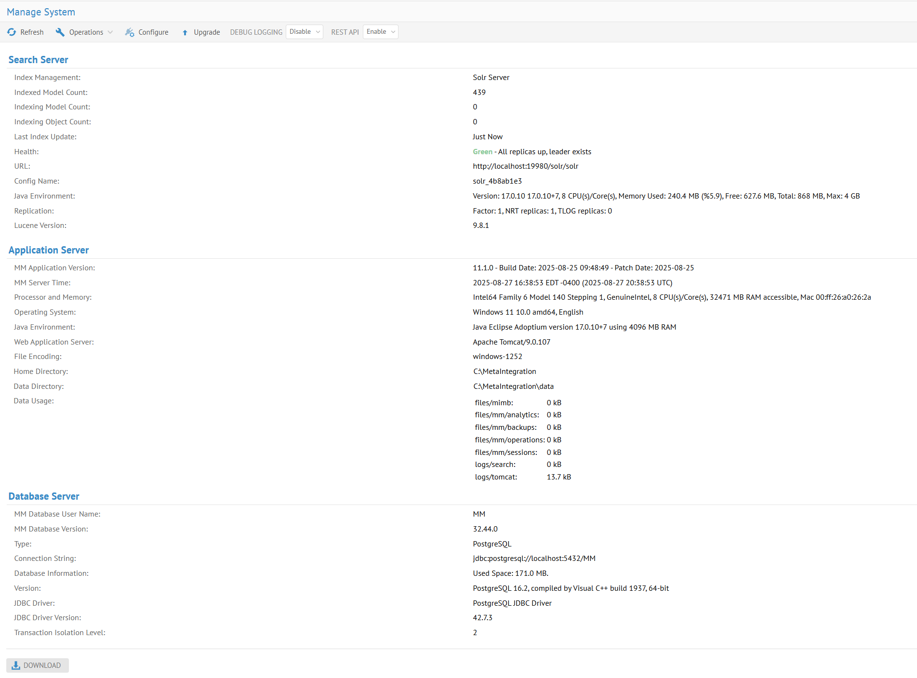Click the Application Server section heading
Screen dimensions: 917x678
coord(49,250)
